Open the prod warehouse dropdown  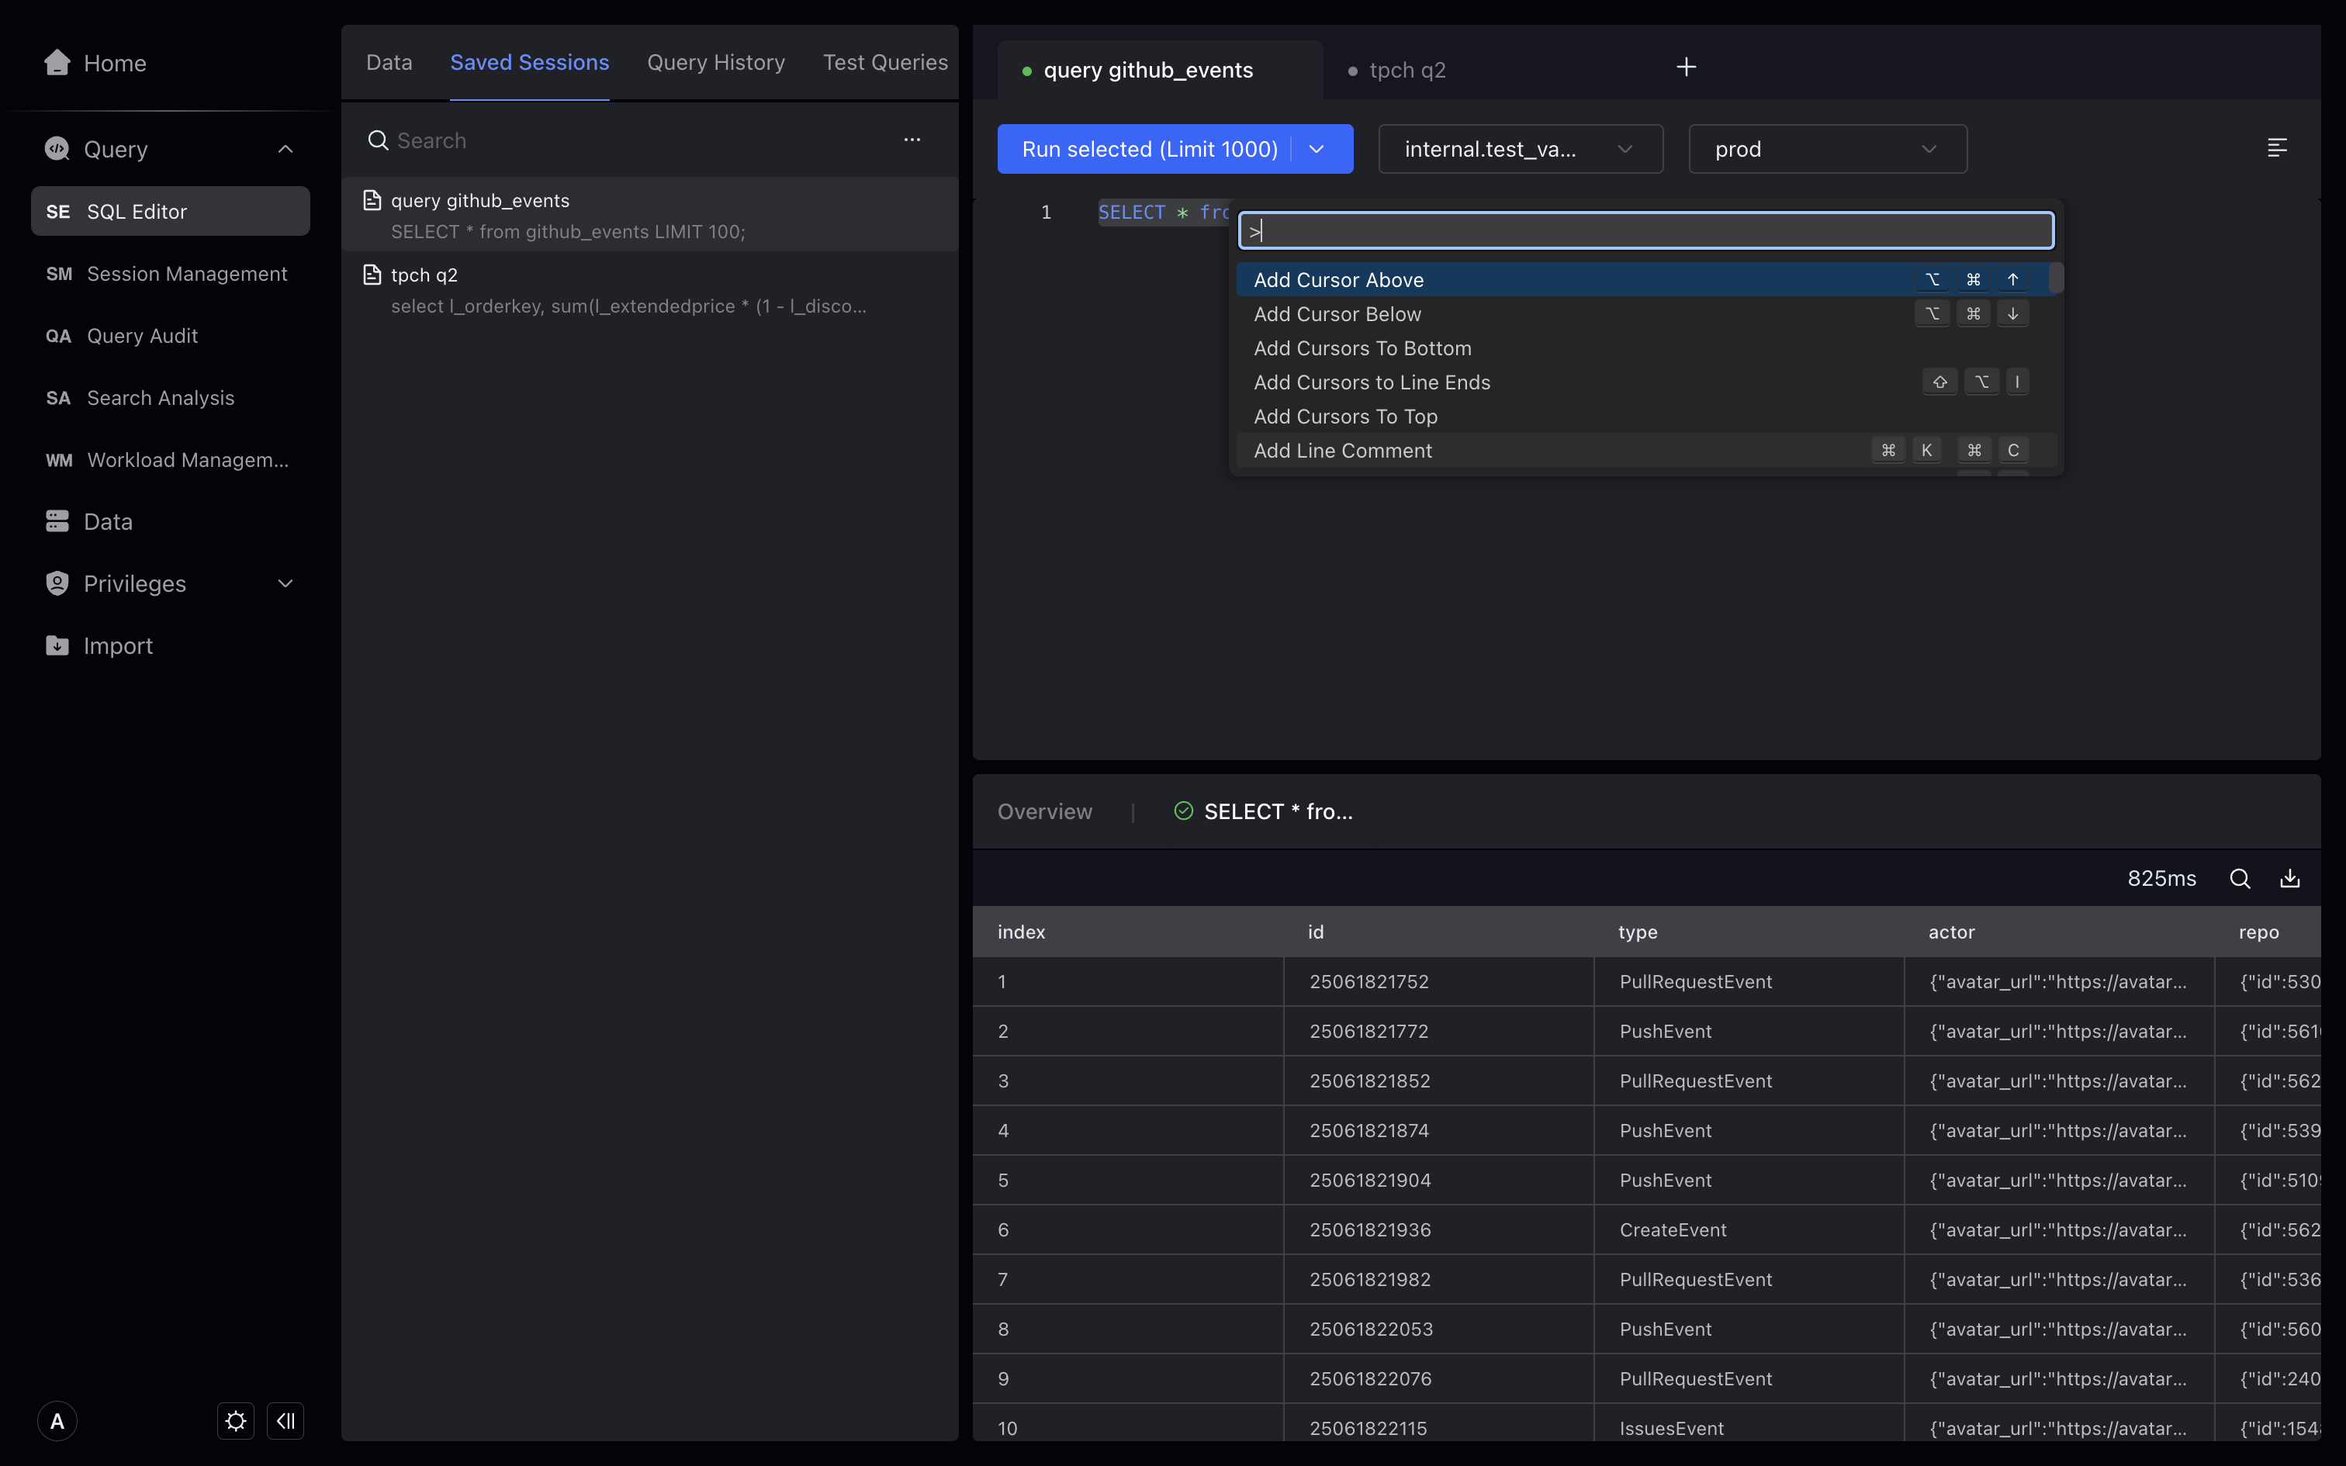(x=1827, y=149)
